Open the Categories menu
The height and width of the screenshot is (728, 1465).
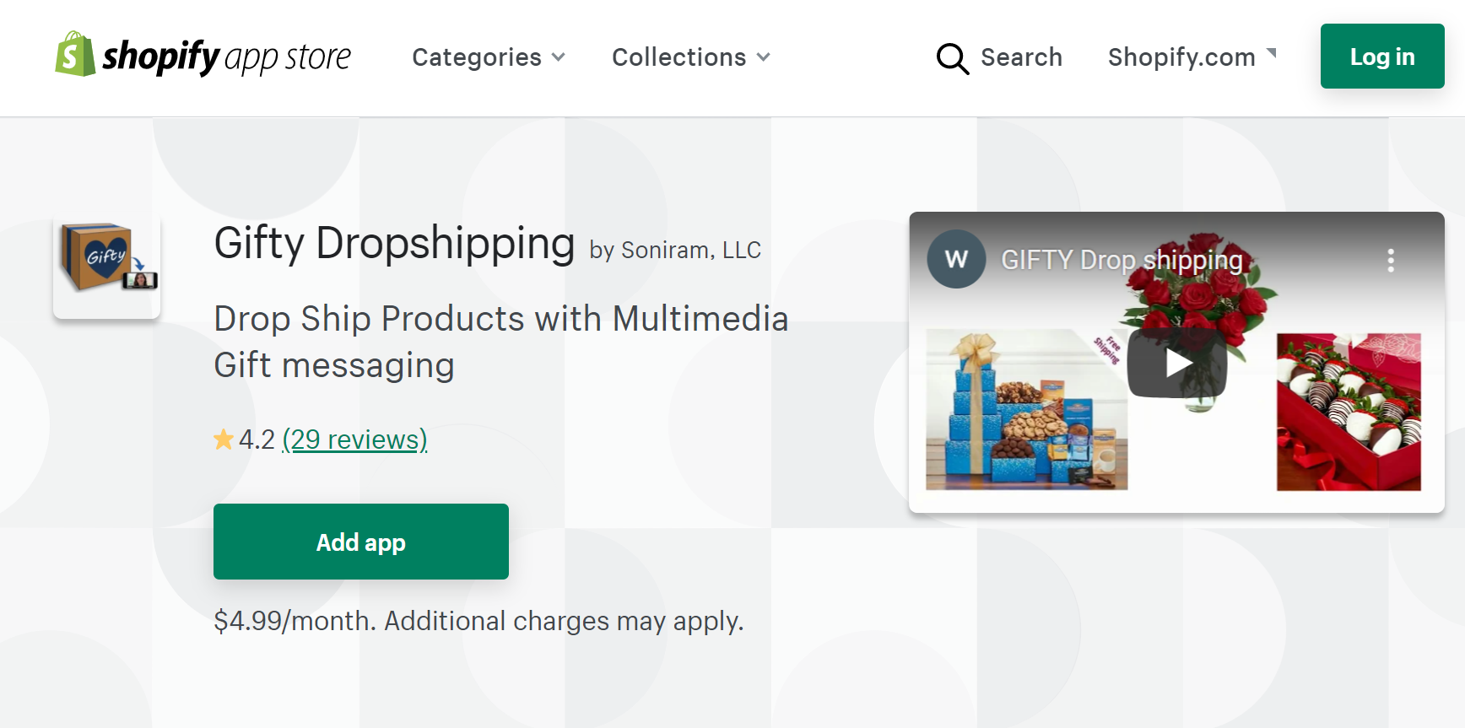(477, 57)
